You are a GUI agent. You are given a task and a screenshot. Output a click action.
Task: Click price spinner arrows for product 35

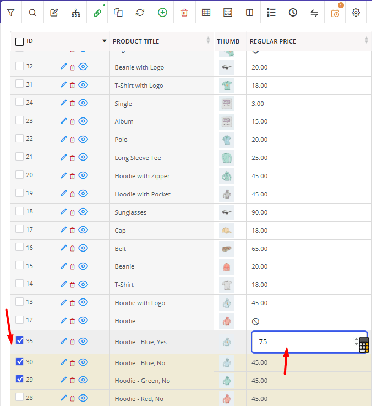tap(357, 341)
